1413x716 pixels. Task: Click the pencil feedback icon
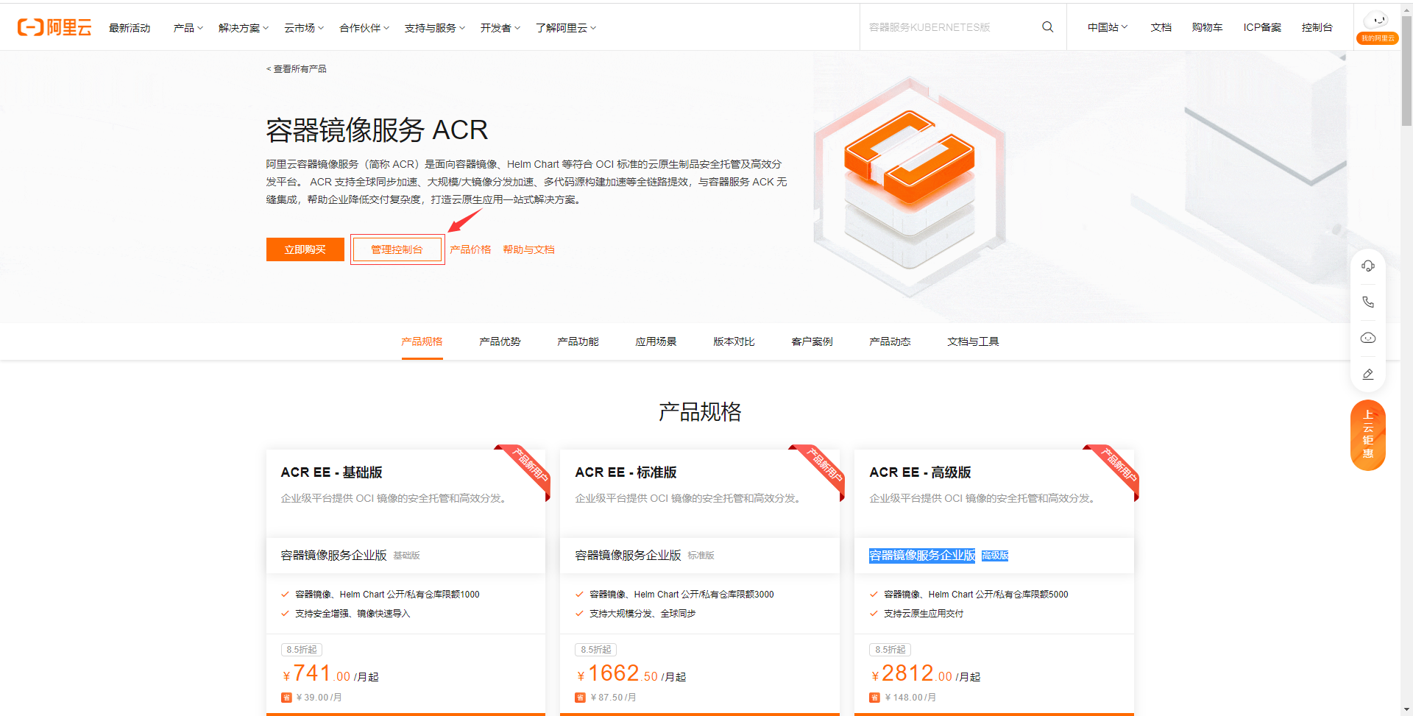click(1368, 374)
